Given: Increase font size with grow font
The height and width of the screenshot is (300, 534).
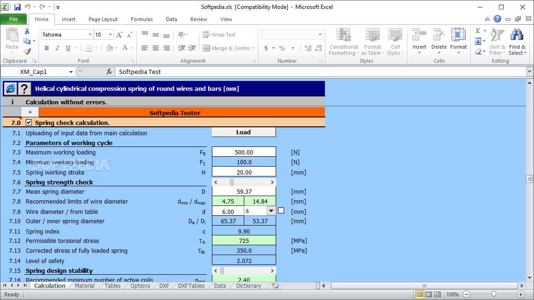Looking at the screenshot, I should coord(119,35).
